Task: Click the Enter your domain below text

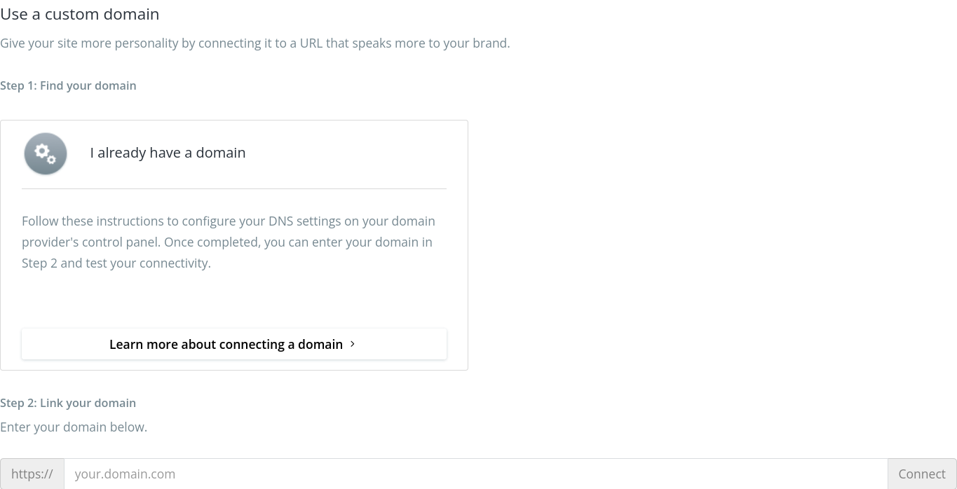Action: (x=74, y=427)
